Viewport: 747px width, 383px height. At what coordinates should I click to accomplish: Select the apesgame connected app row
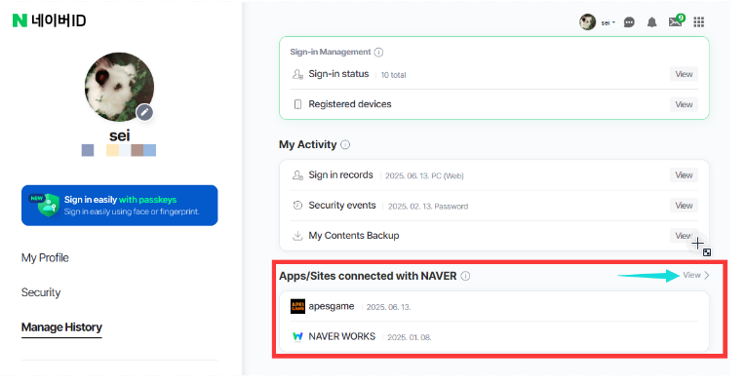click(x=494, y=306)
